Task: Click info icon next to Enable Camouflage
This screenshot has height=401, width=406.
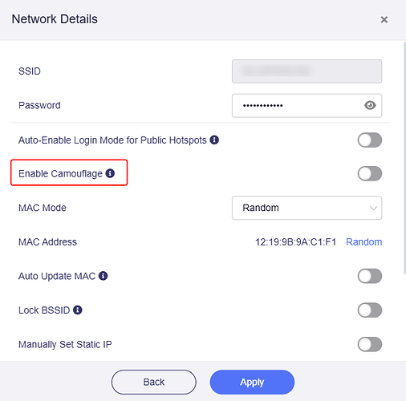Action: pos(110,173)
